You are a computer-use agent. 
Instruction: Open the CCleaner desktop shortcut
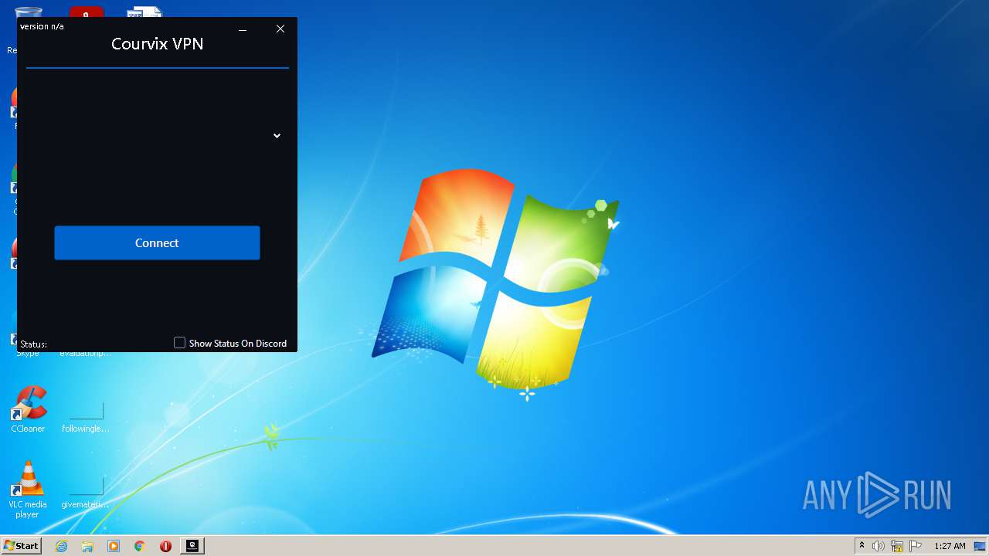[28, 409]
